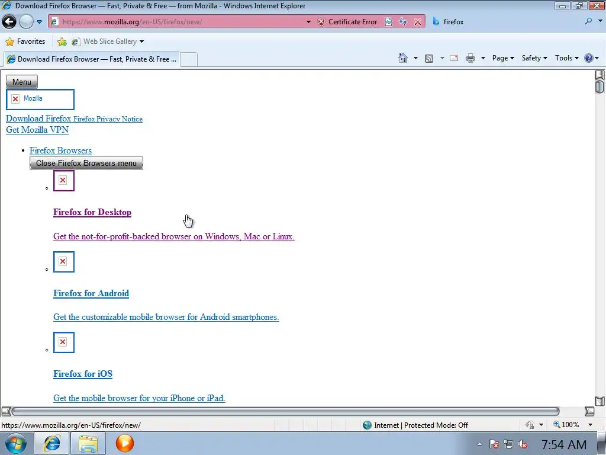Open the Page menu
Image resolution: width=606 pixels, height=455 pixels.
click(x=503, y=58)
